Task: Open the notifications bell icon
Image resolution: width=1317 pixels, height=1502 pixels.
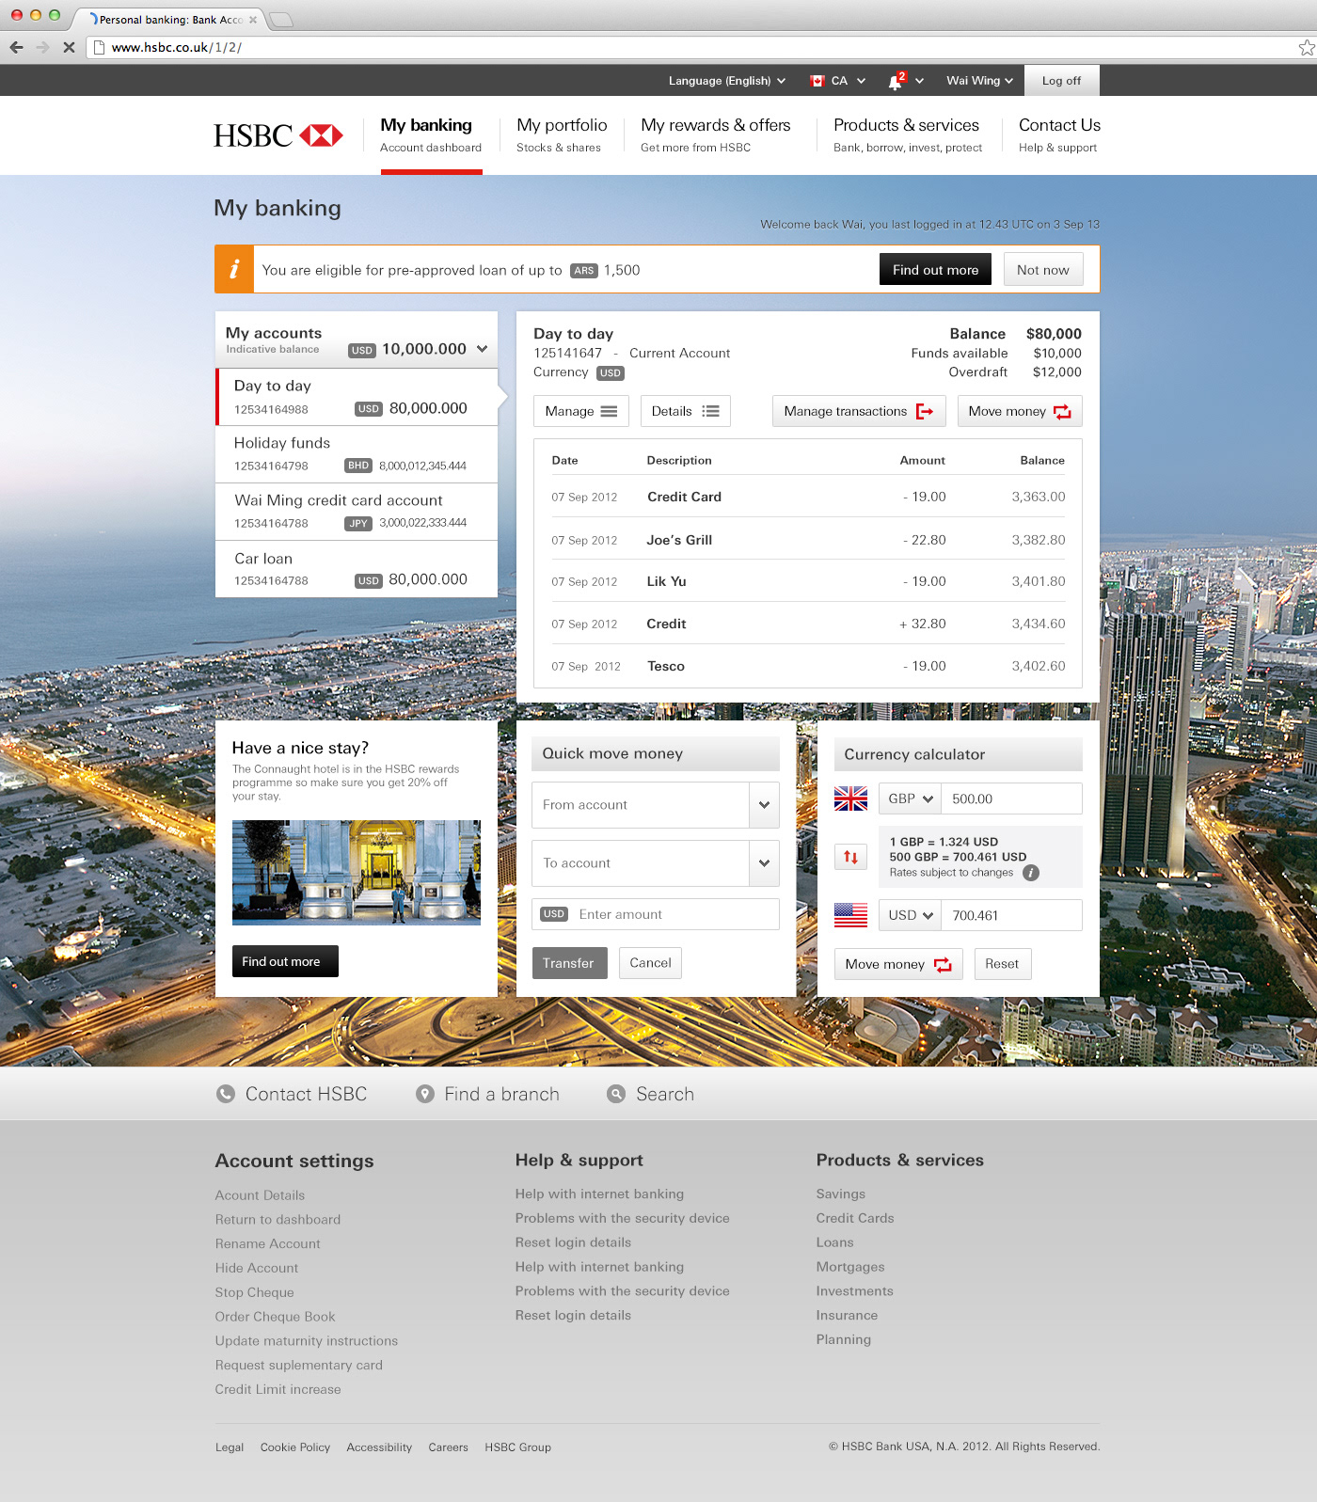Action: pos(896,81)
